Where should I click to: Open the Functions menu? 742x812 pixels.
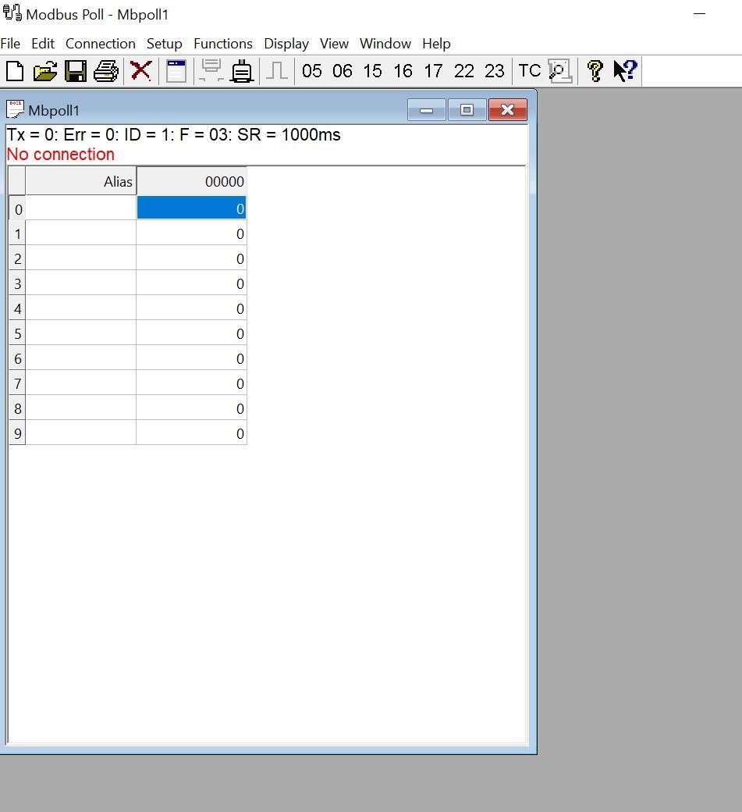pyautogui.click(x=222, y=44)
